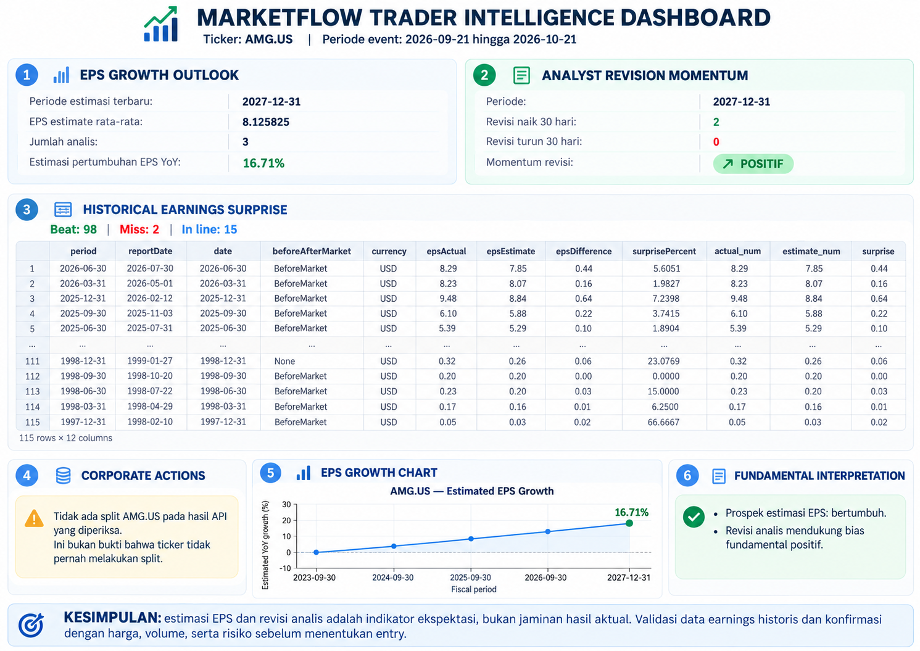Select the bar chart icon beside EPS GROWTH OUTLOOK
The width and height of the screenshot is (920, 651).
click(61, 75)
